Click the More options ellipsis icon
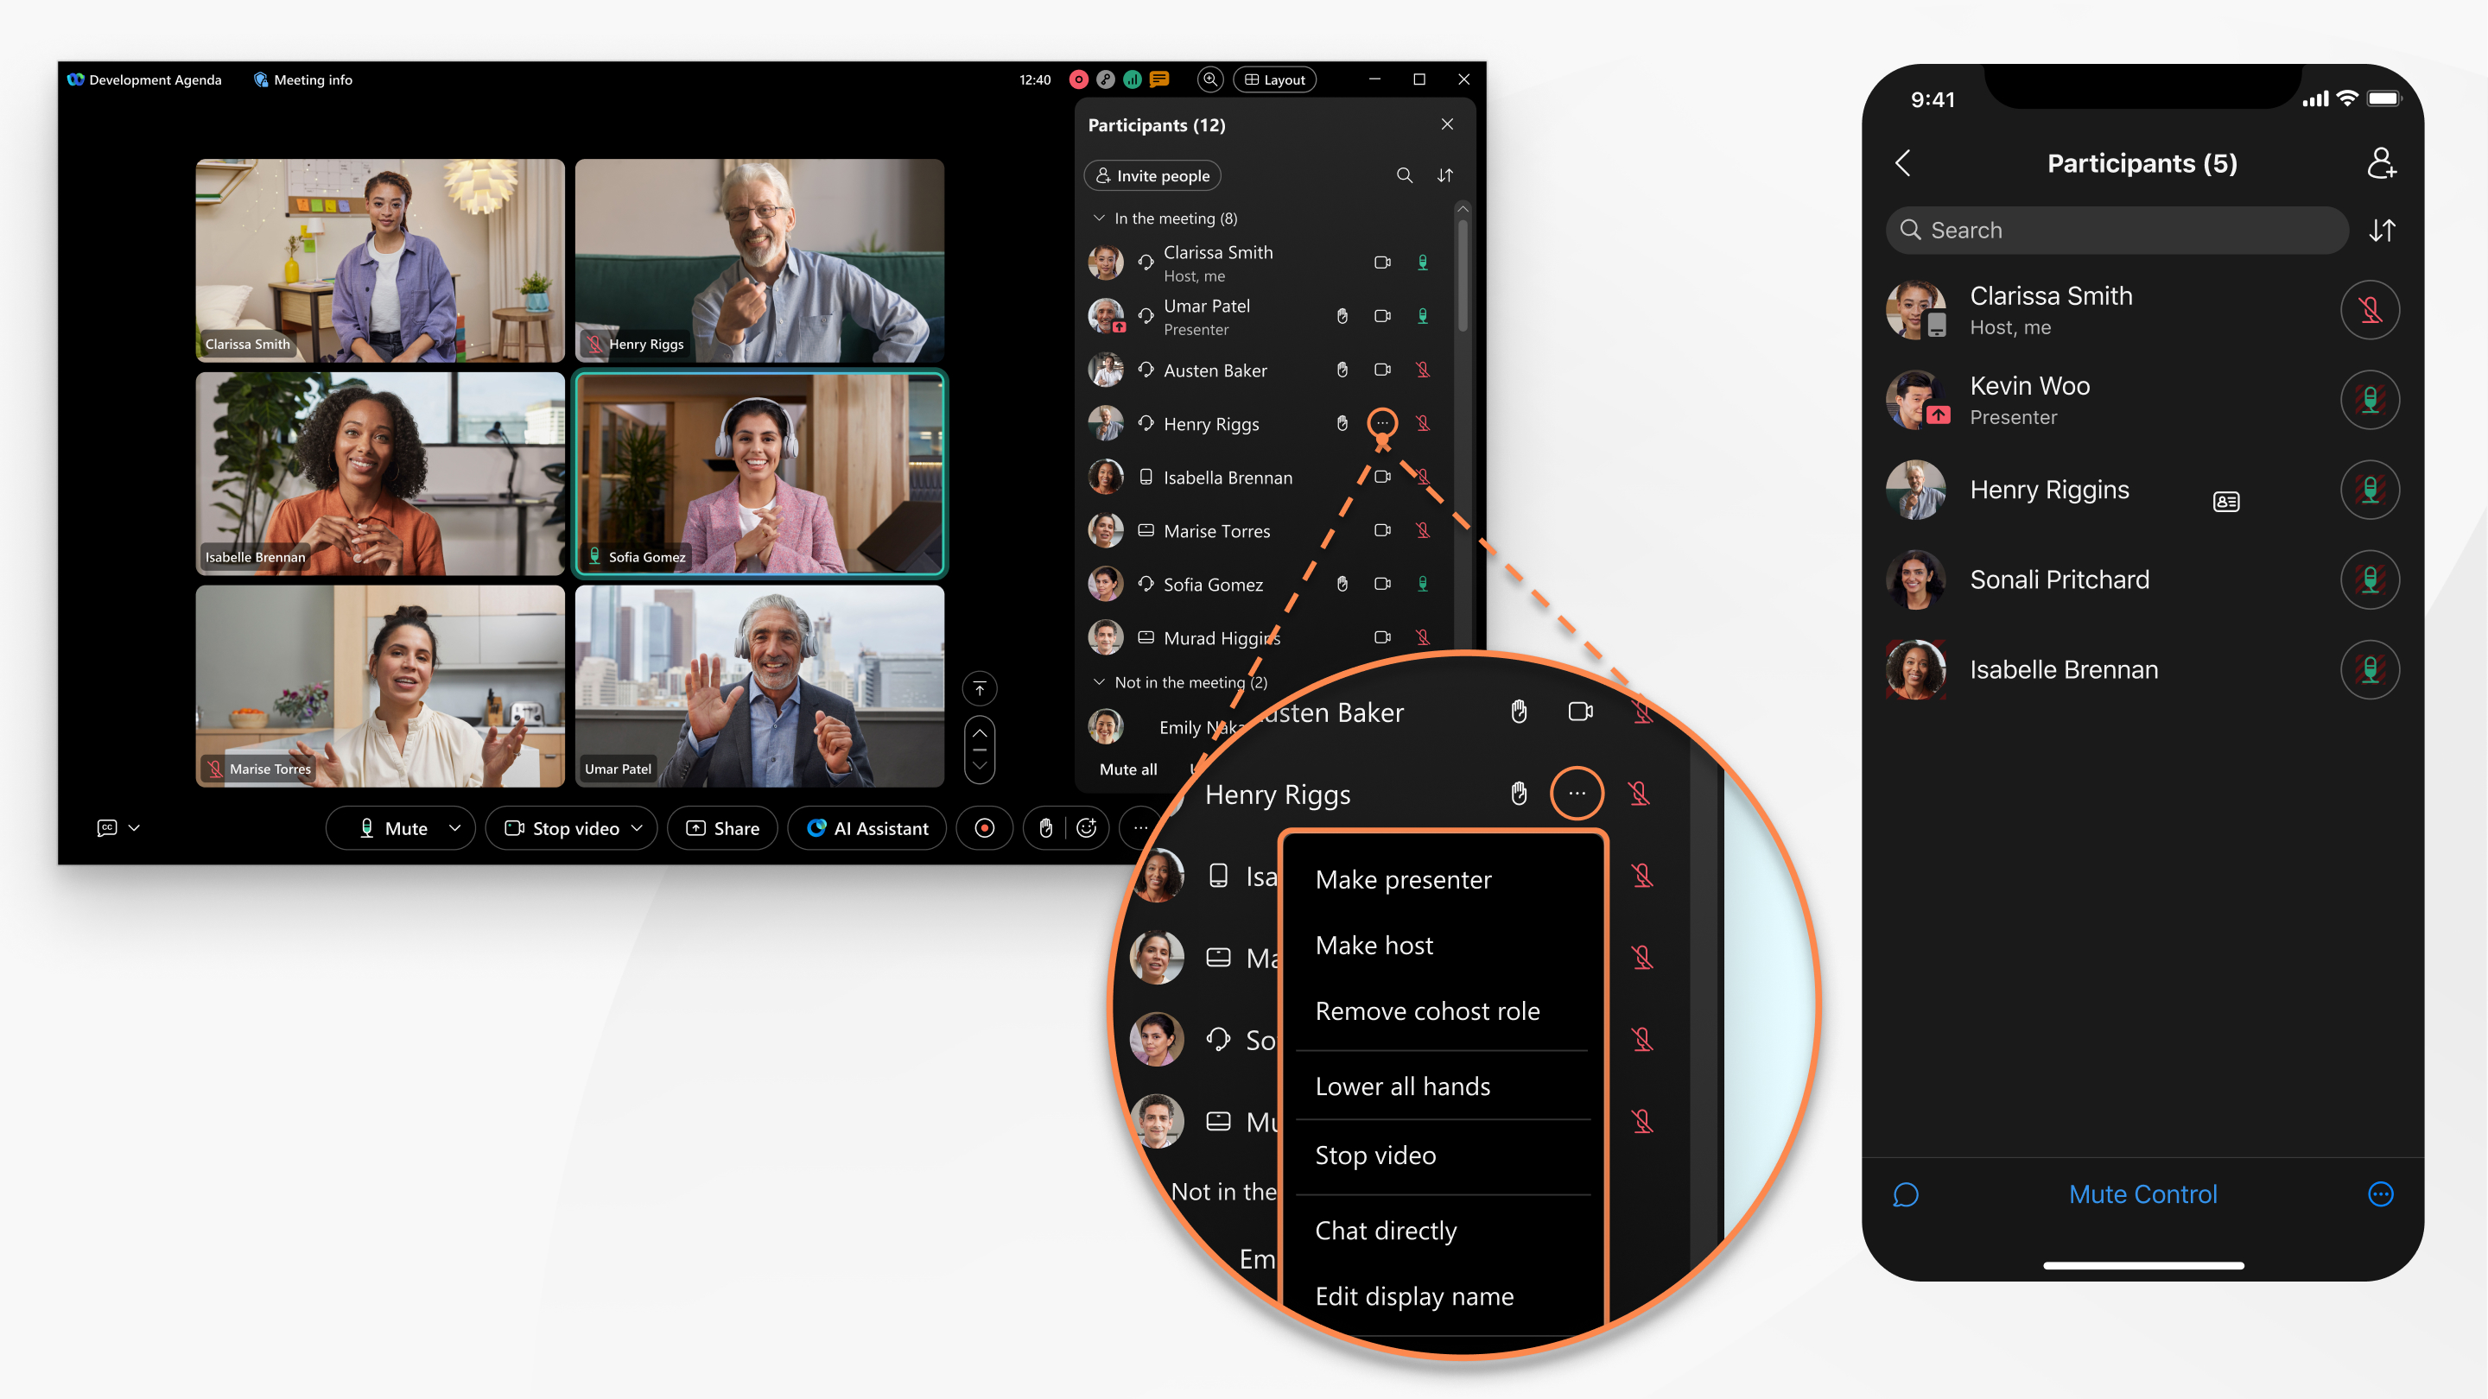 pyautogui.click(x=1382, y=424)
